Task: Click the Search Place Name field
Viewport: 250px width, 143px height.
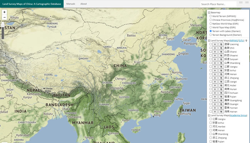Action: (x=218, y=4)
